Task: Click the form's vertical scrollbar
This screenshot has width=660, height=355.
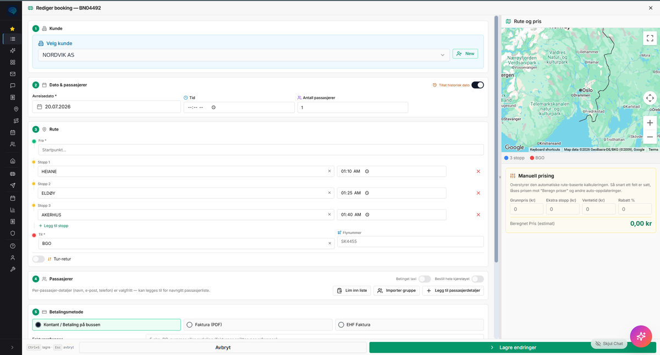Action: [497, 138]
